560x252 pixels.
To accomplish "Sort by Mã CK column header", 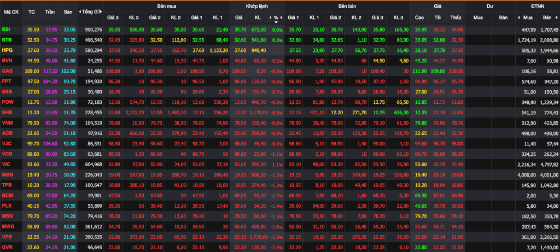I will click(x=11, y=12).
